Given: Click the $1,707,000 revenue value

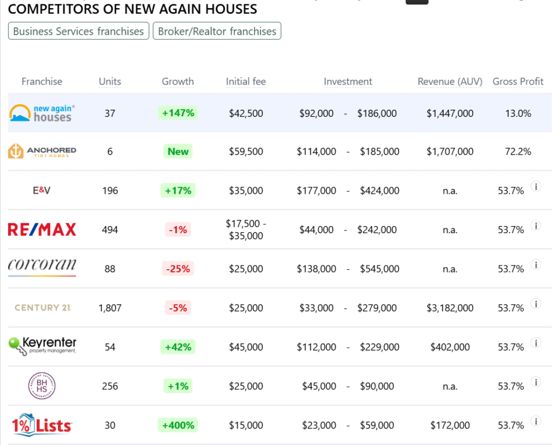Looking at the screenshot, I should (x=450, y=152).
